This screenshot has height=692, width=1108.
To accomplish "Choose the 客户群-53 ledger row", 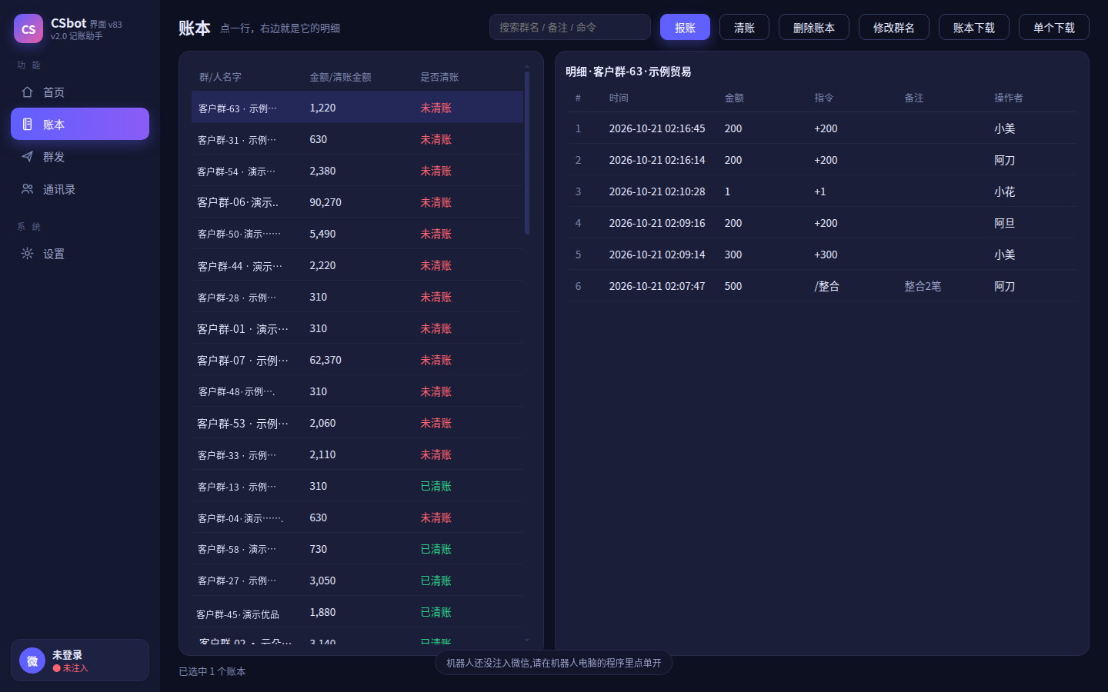I will [x=357, y=423].
